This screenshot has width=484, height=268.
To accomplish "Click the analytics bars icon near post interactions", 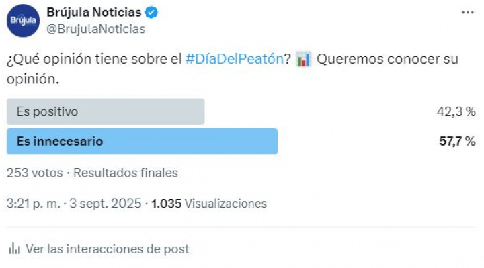I will 14,249.
